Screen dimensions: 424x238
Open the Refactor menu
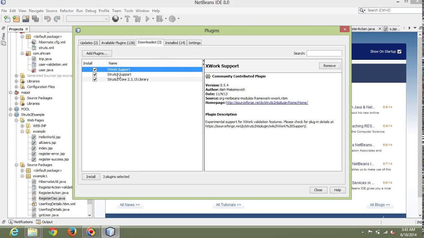(x=67, y=11)
